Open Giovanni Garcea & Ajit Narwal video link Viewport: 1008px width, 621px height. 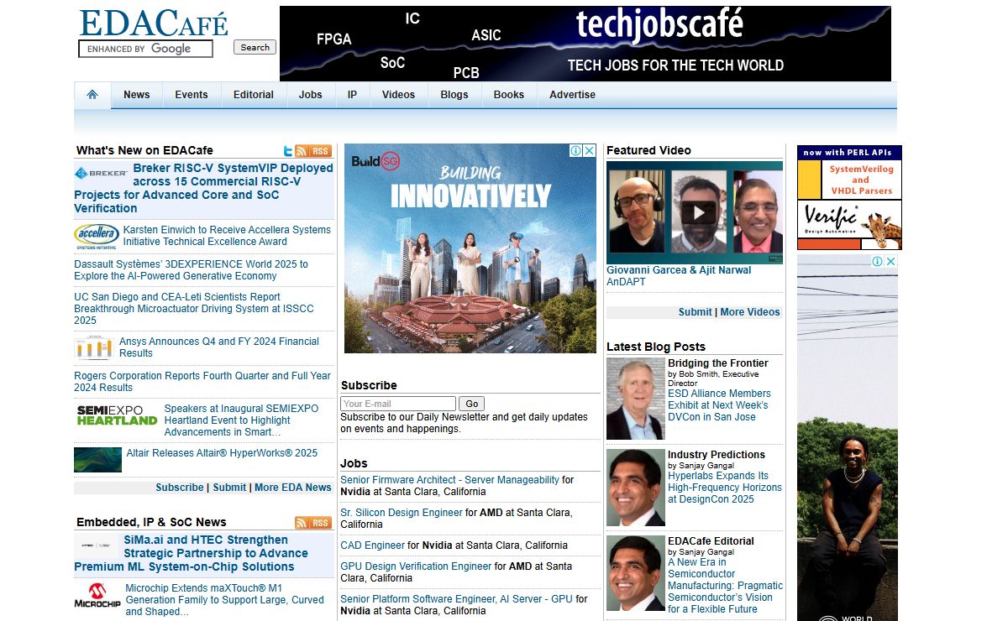pyautogui.click(x=679, y=270)
